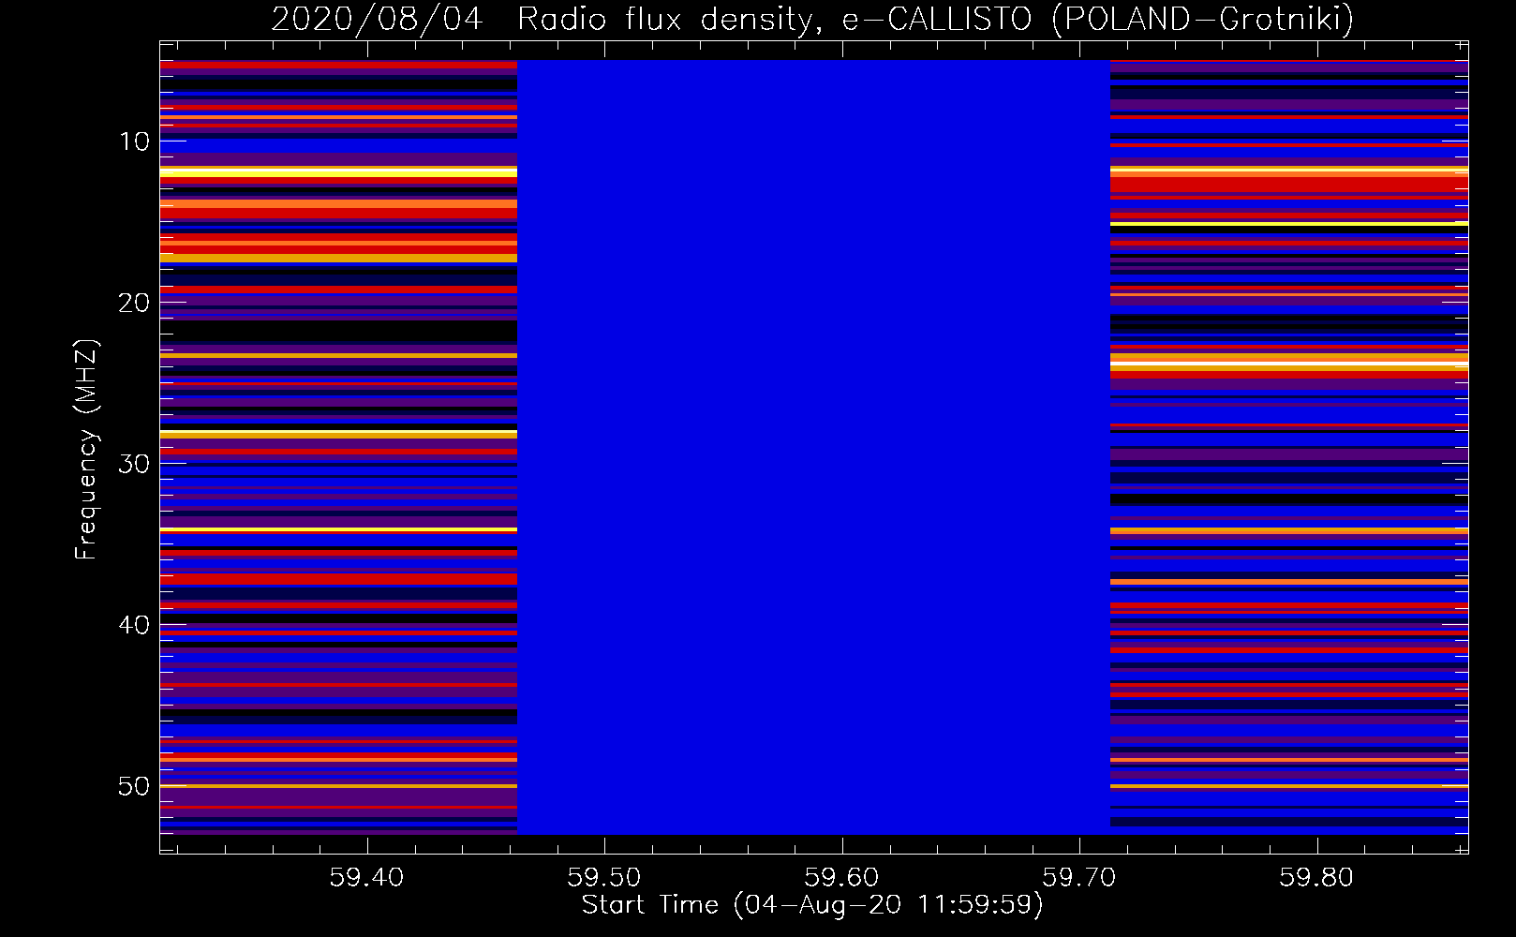The height and width of the screenshot is (937, 1516).
Task: Click the 10 MHz frequency tick label
Action: click(x=134, y=141)
